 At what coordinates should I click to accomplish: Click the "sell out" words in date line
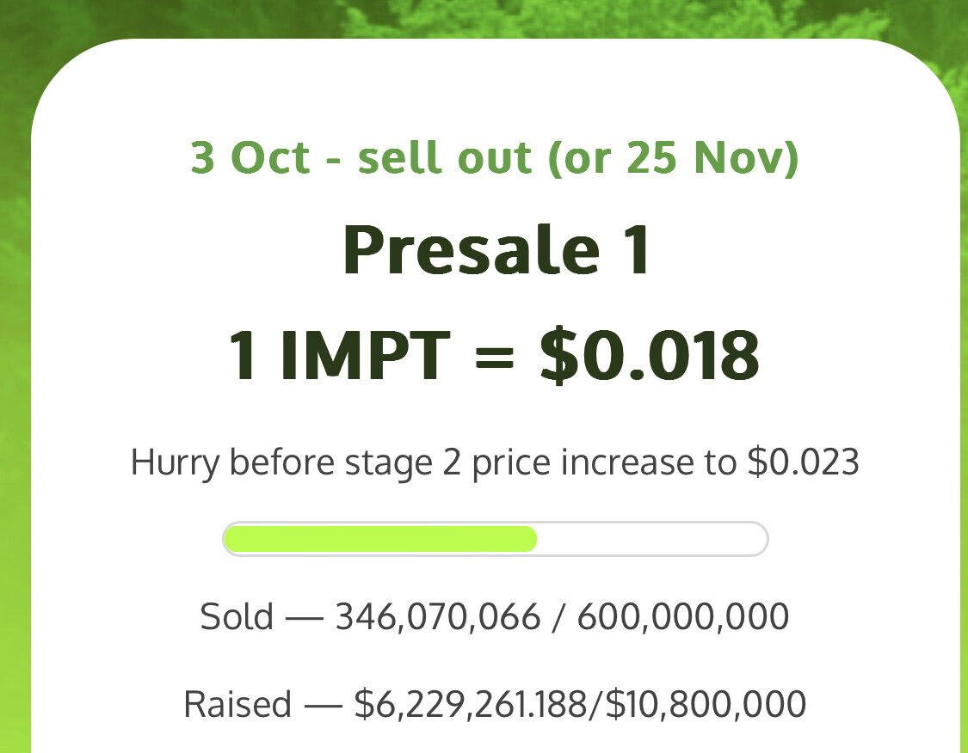[x=445, y=158]
